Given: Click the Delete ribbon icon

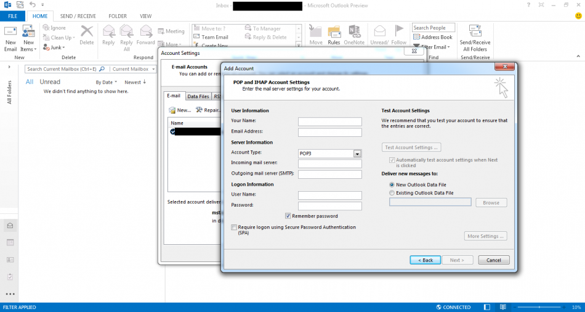Looking at the screenshot, I should (87, 31).
